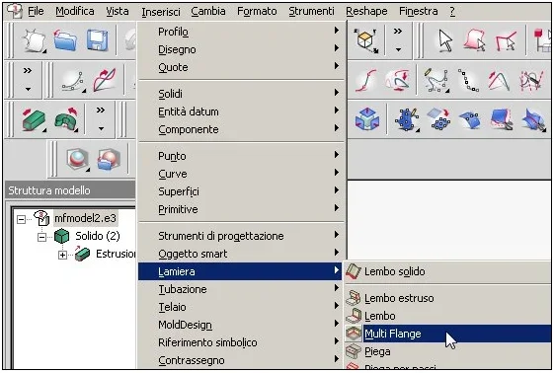Click the curve through points icon

tap(73, 81)
